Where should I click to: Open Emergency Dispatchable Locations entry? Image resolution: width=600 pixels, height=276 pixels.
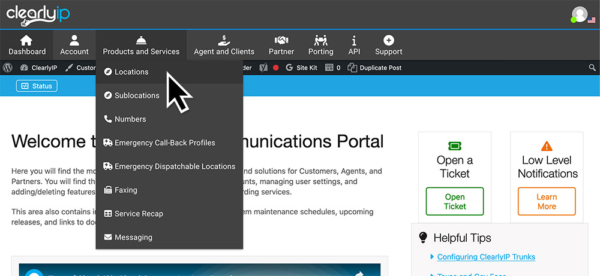coord(175,166)
